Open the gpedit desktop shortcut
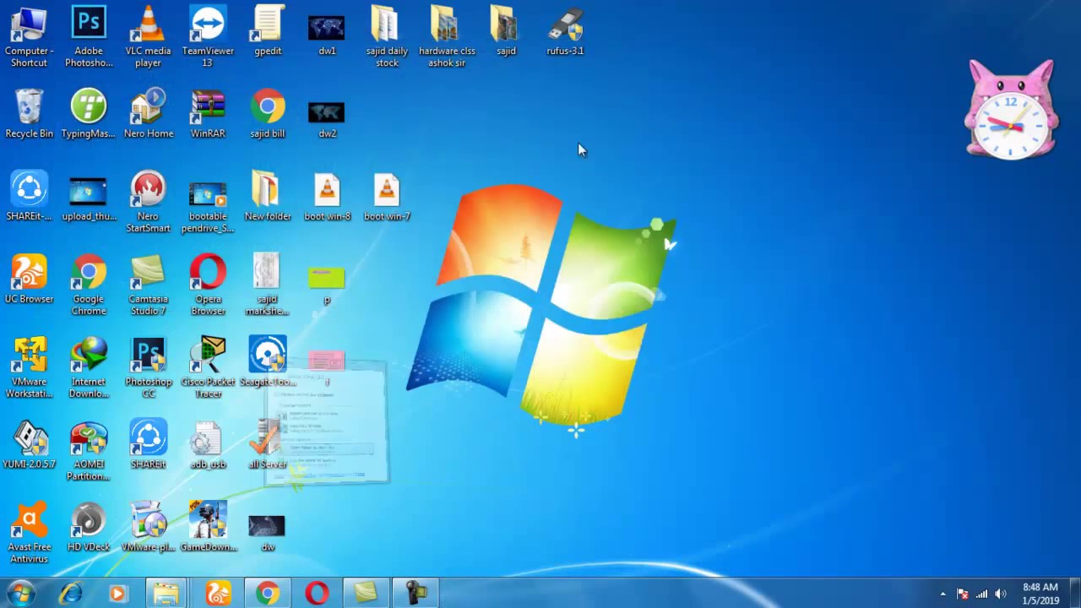Viewport: 1081px width, 608px height. click(268, 31)
